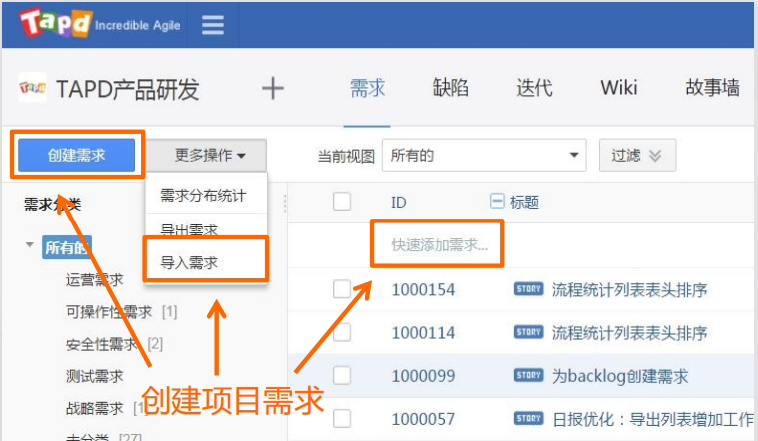Viewport: 758px width, 441px height.
Task: Click ID 1000099
Action: coord(423,376)
